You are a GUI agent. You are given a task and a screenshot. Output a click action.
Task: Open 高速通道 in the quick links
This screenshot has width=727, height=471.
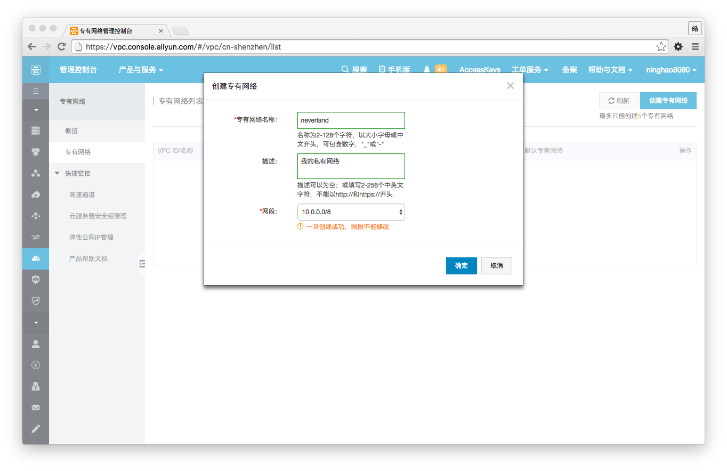tap(82, 194)
